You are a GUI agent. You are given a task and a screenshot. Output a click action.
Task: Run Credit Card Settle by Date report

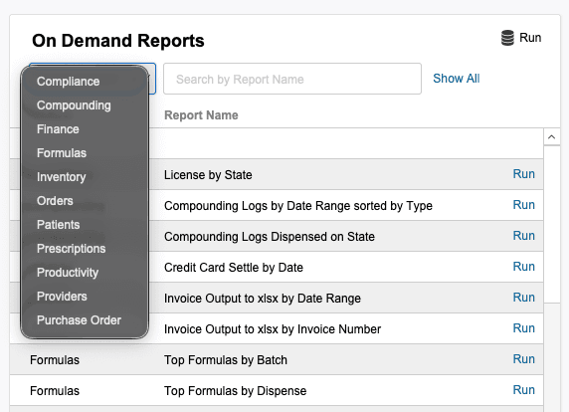(x=523, y=267)
